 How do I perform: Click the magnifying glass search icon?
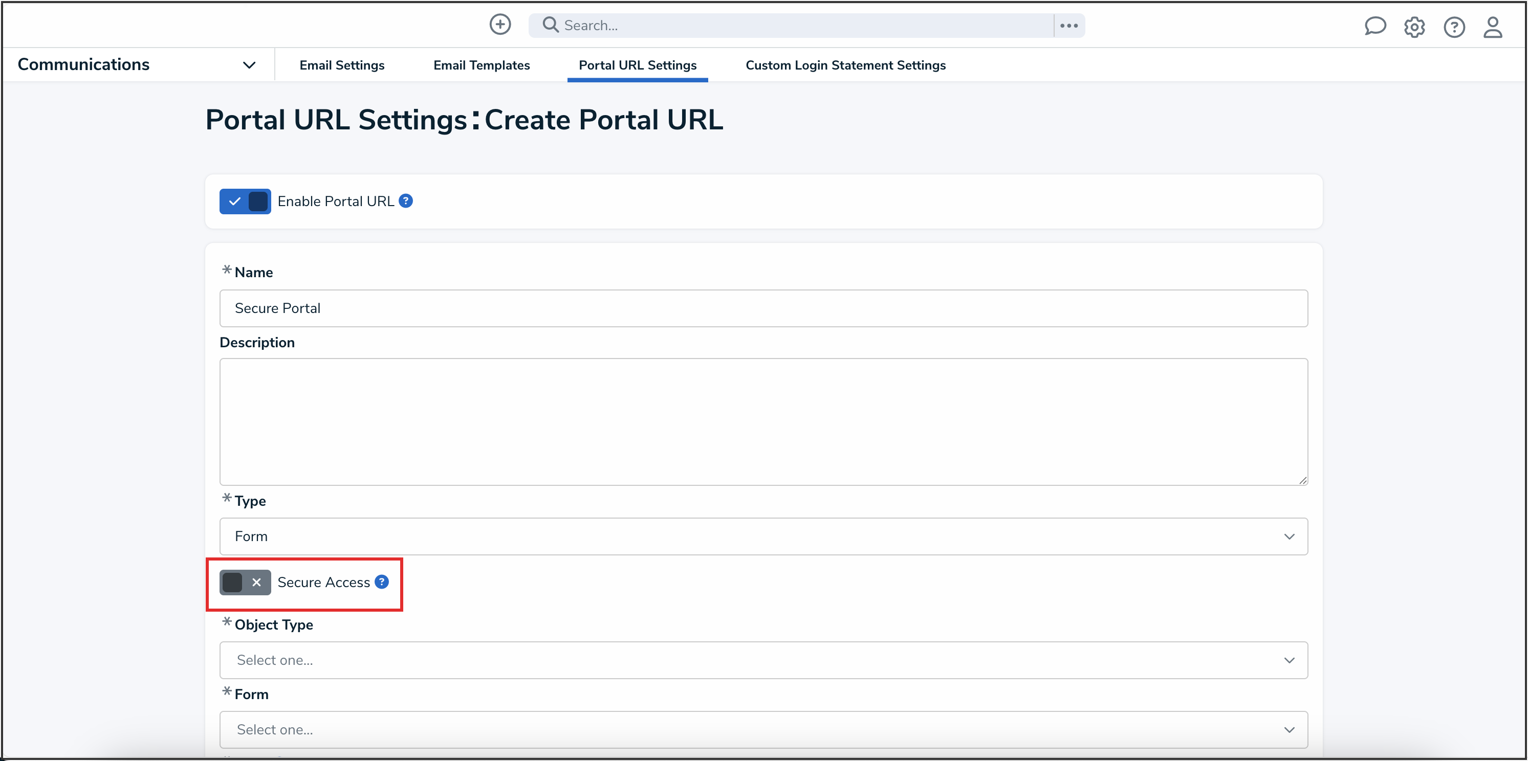tap(551, 25)
